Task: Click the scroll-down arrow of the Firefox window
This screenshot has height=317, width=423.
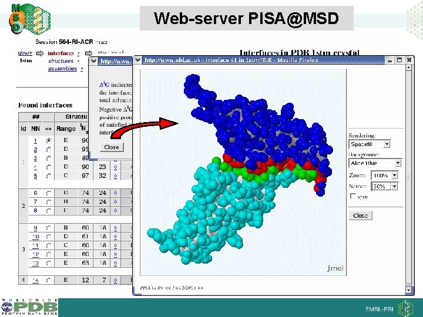Action: click(409, 291)
